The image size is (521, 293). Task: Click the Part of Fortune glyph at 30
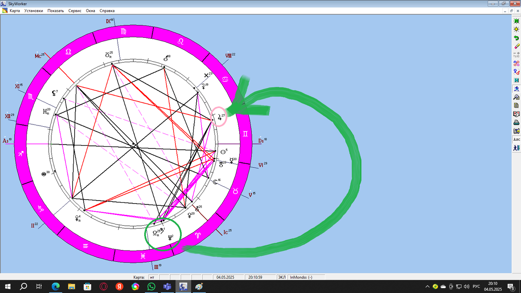tap(43, 174)
